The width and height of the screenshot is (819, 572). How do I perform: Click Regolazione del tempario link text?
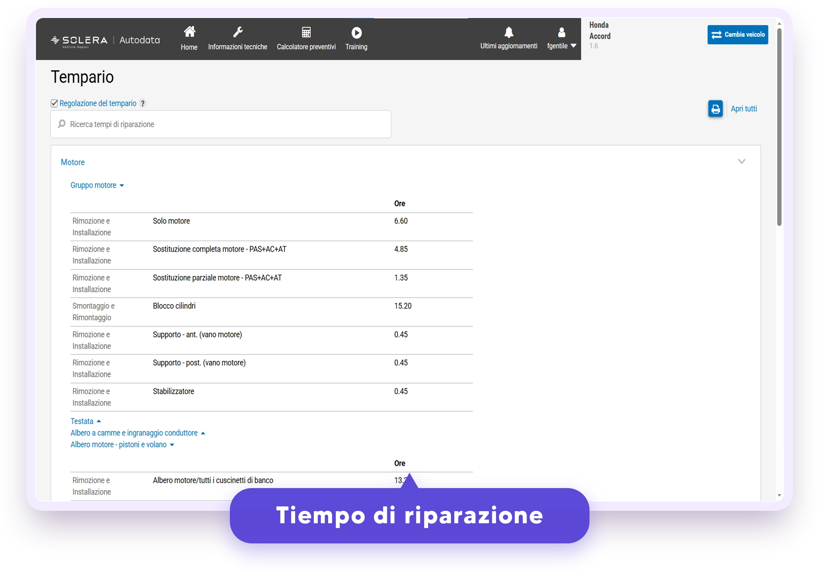click(x=98, y=104)
